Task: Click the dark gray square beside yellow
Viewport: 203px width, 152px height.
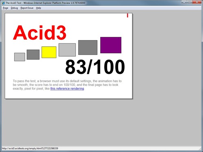Action: click(x=33, y=55)
